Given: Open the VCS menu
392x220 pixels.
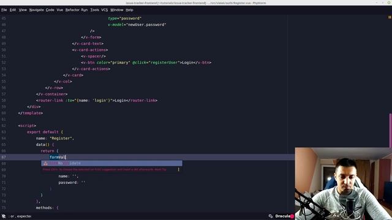Looking at the screenshot, I should coord(105,10).
